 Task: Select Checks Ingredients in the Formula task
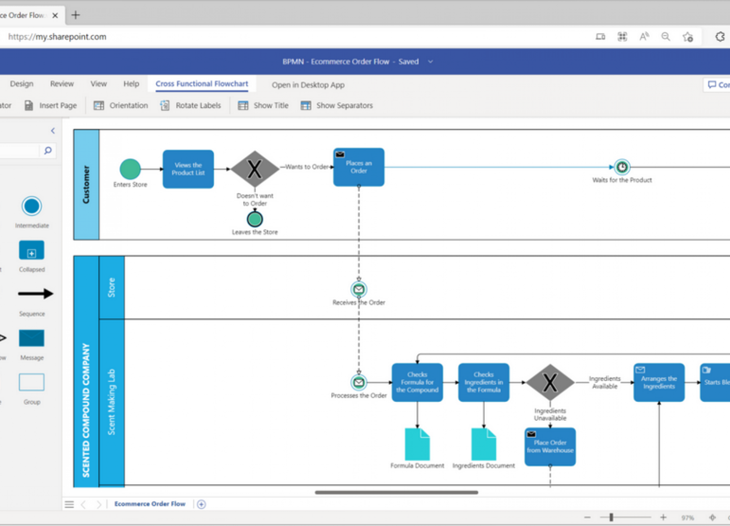coord(484,382)
